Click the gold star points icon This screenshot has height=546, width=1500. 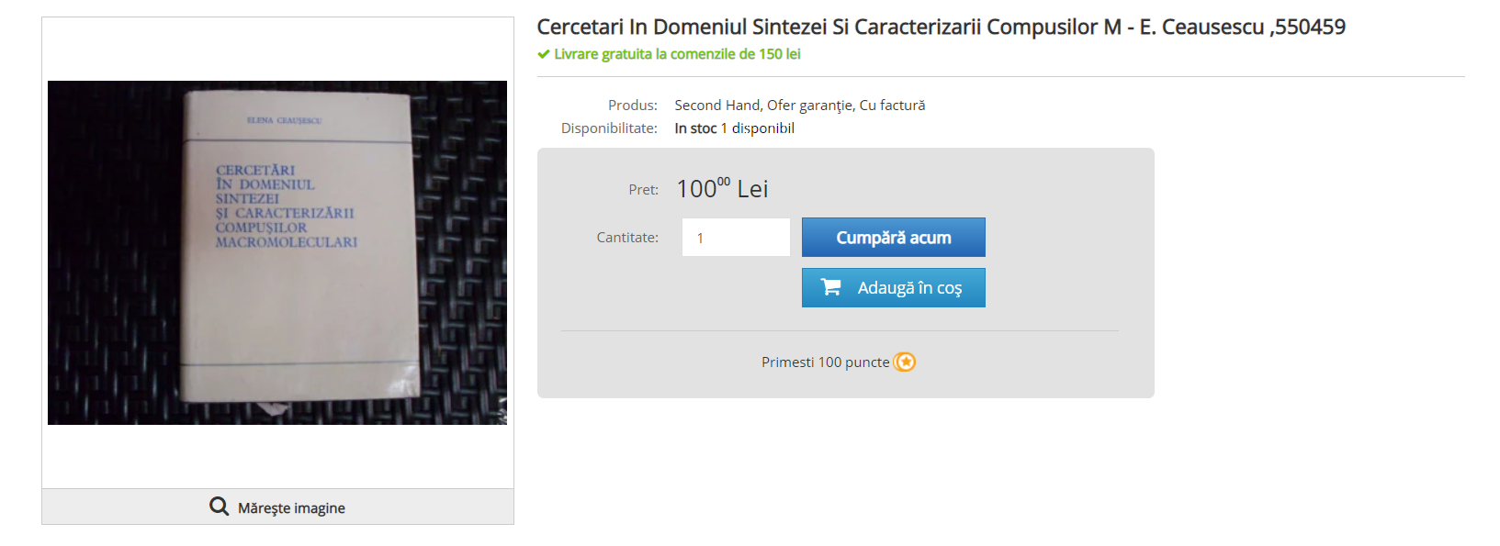point(905,362)
